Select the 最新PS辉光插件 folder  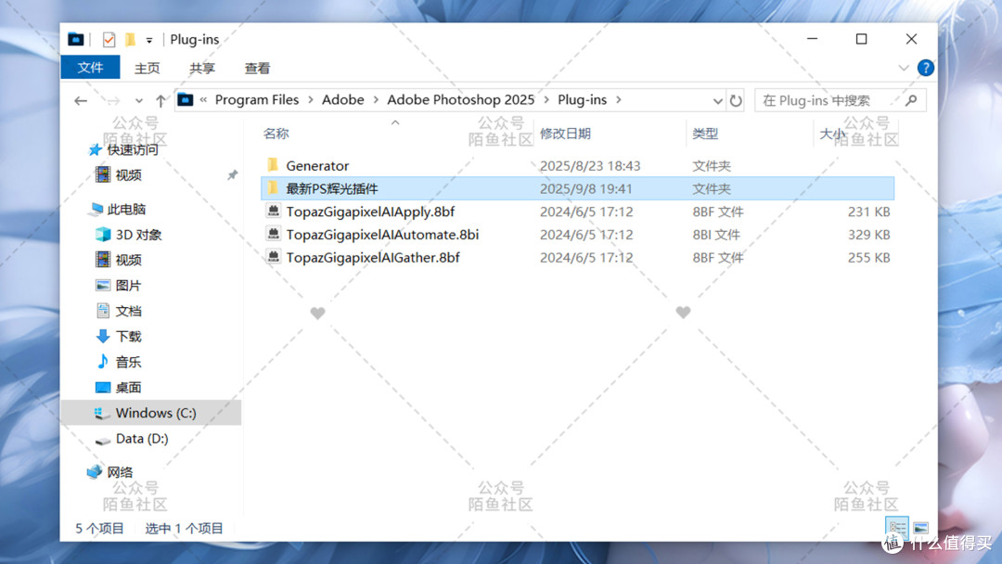[577, 188]
